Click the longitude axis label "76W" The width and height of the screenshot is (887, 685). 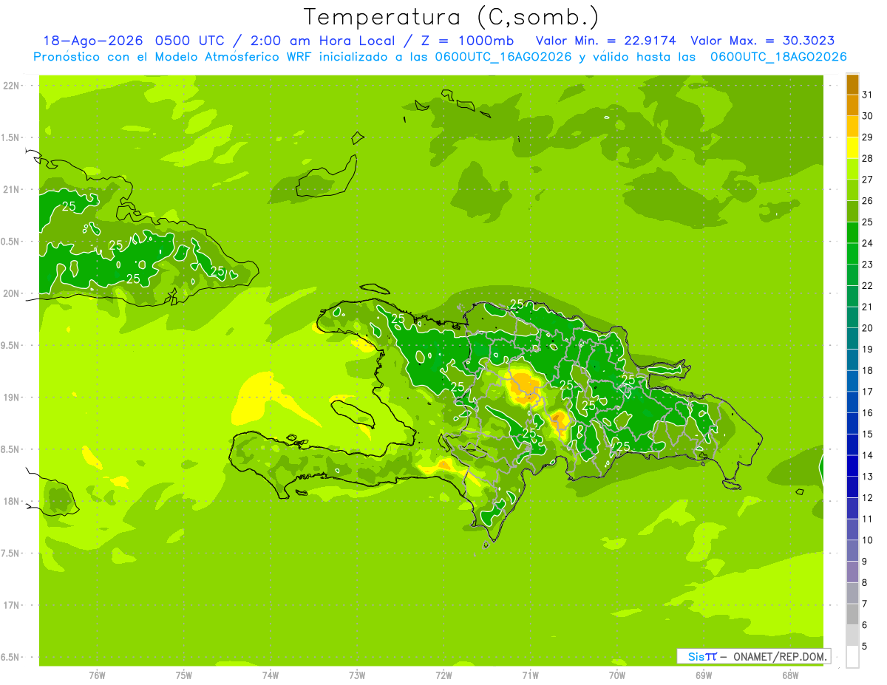pos(97,675)
